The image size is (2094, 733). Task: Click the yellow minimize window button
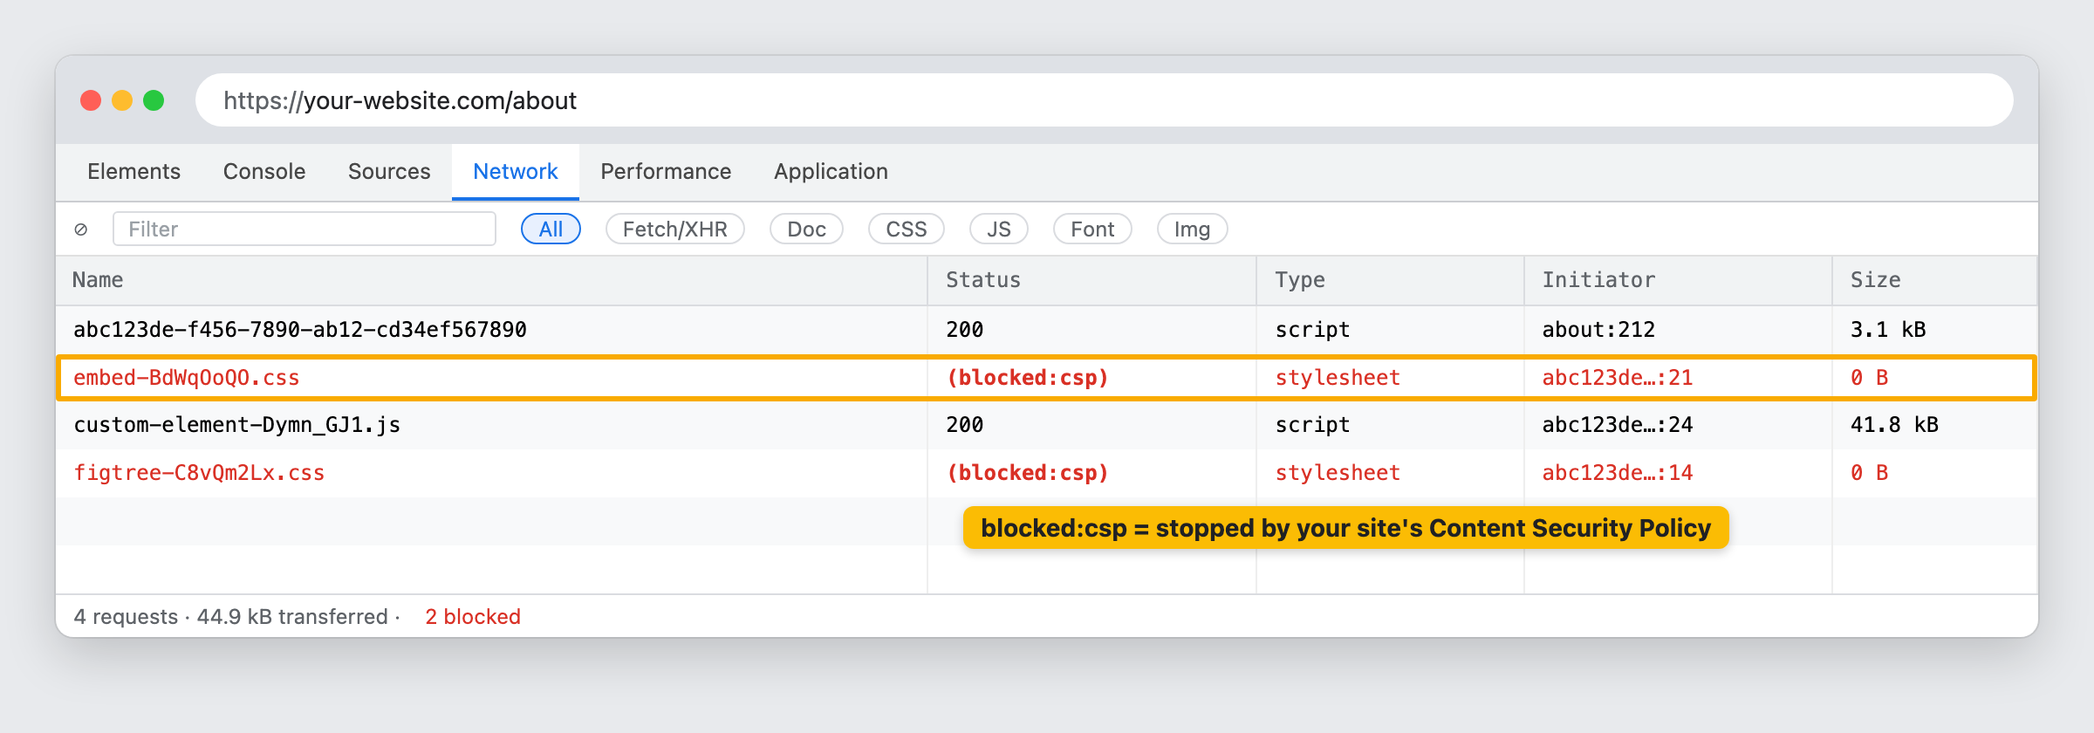(122, 100)
